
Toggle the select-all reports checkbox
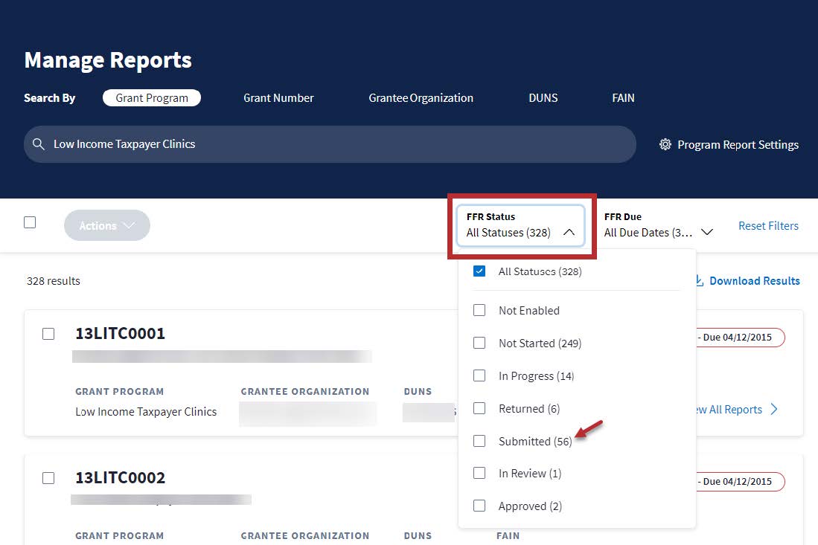(x=30, y=222)
